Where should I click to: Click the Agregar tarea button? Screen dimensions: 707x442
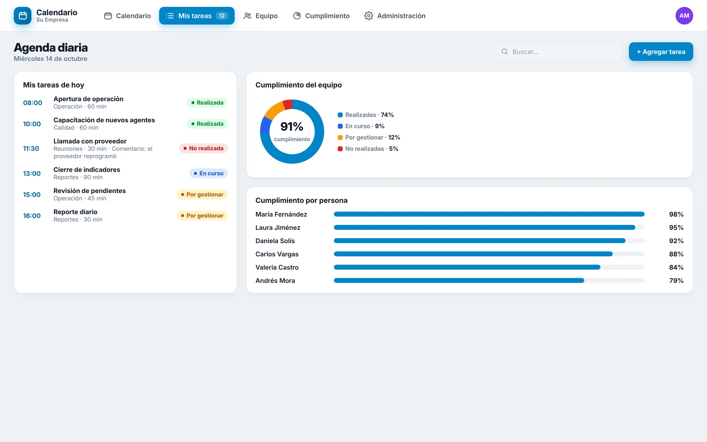pyautogui.click(x=661, y=52)
